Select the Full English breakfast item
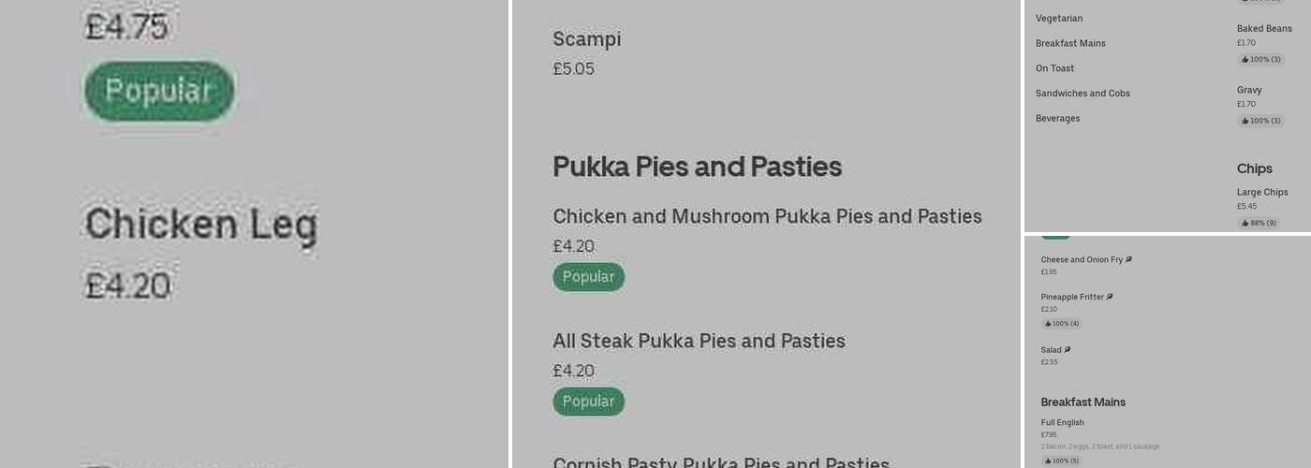1311x468 pixels. (x=1062, y=423)
